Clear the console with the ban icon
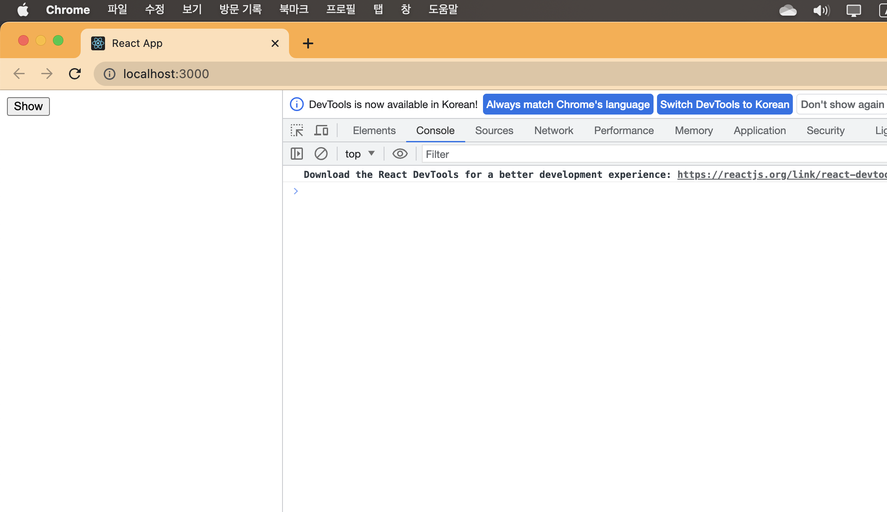Viewport: 887px width, 512px height. click(x=321, y=154)
